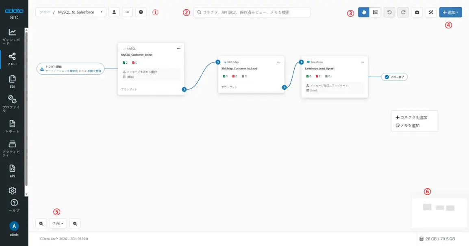Screen dimensions: 469x246
Task: Click XMLMap_Customer_to_Lead gray file count
Action: pyautogui.click(x=244, y=76)
